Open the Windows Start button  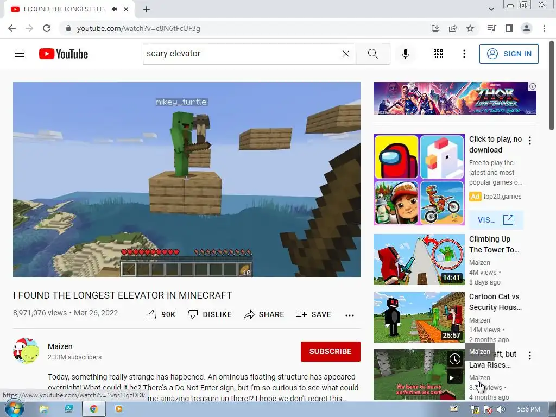pos(15,409)
